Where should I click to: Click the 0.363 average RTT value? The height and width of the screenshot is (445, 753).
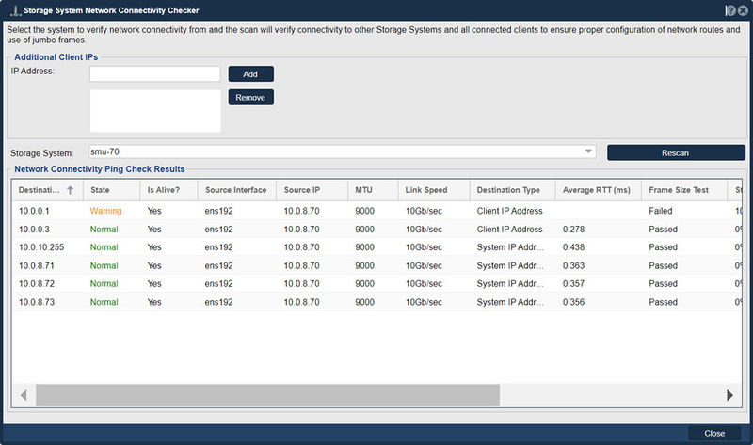click(x=573, y=265)
